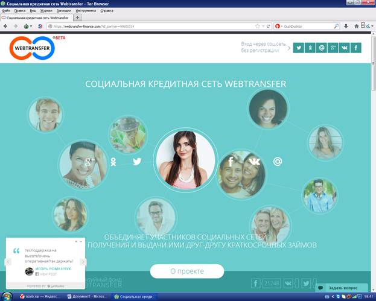Screen dimensions: 376x301
Task: Open the Правка menu
Action: point(20,11)
